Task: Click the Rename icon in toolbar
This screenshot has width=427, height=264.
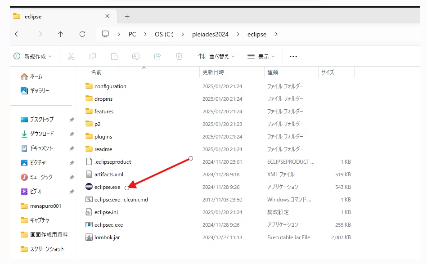Action: [135, 56]
